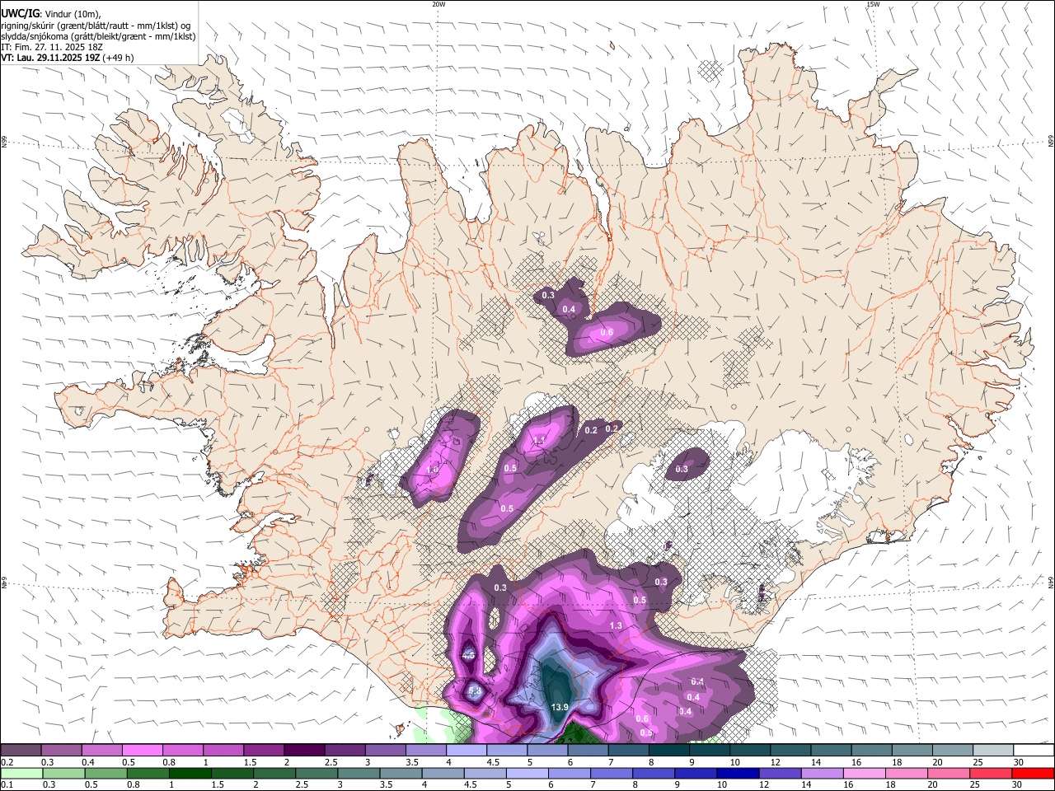Screen dimensions: 1055x791
Task: Pick the dark teal 9–10 swatch in the top legend row
Action: 710,751
